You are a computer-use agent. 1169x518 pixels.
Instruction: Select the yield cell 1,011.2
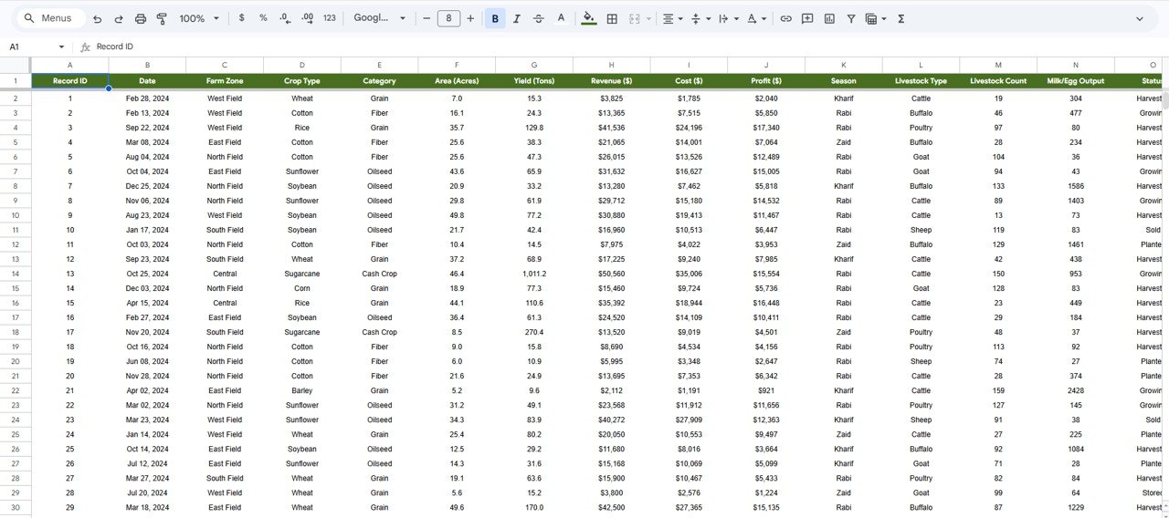point(534,274)
